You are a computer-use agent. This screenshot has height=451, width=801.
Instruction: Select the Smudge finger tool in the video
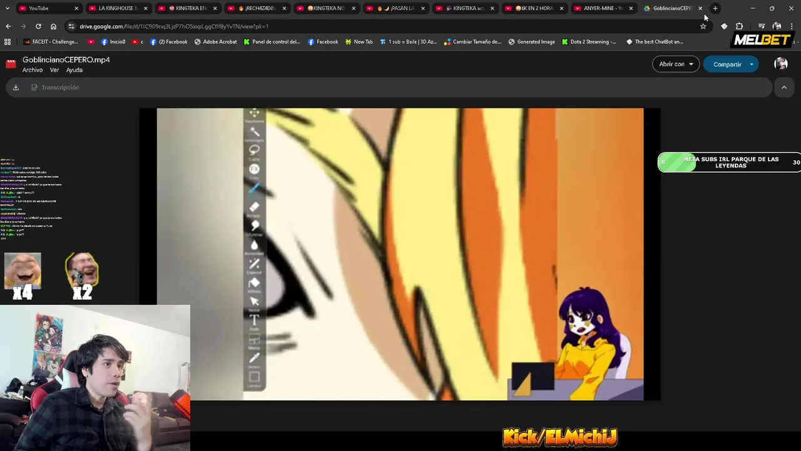coord(254,227)
